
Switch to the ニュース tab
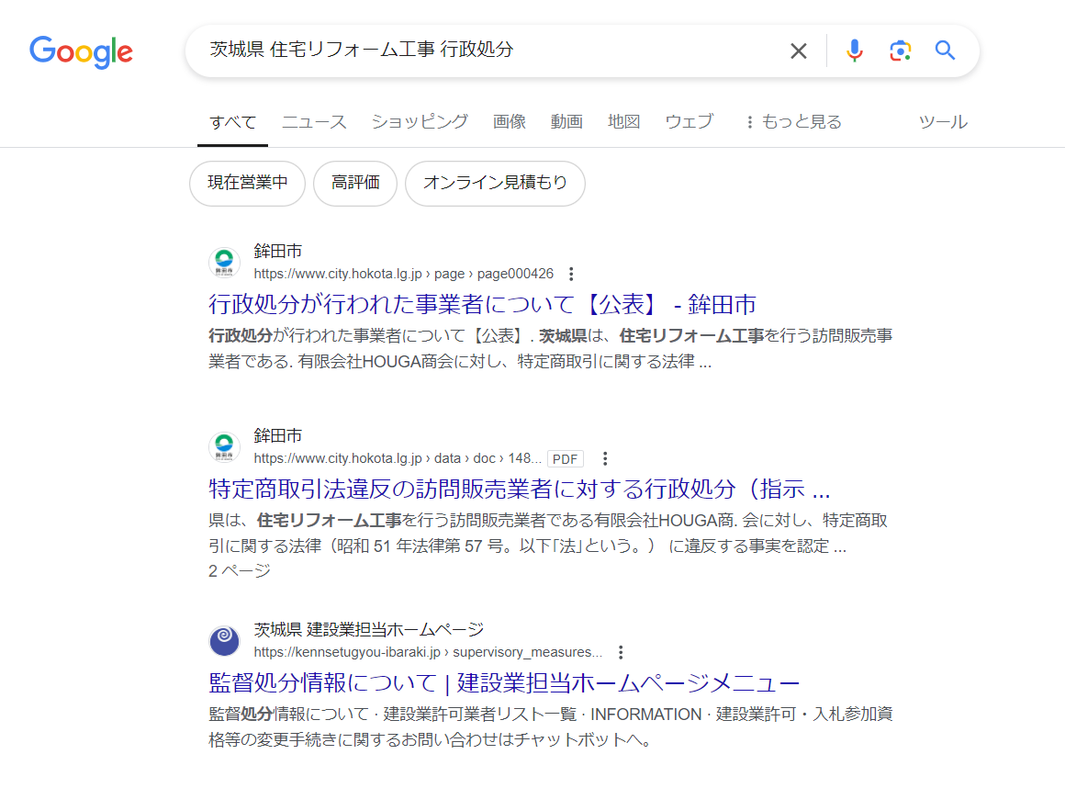click(314, 122)
